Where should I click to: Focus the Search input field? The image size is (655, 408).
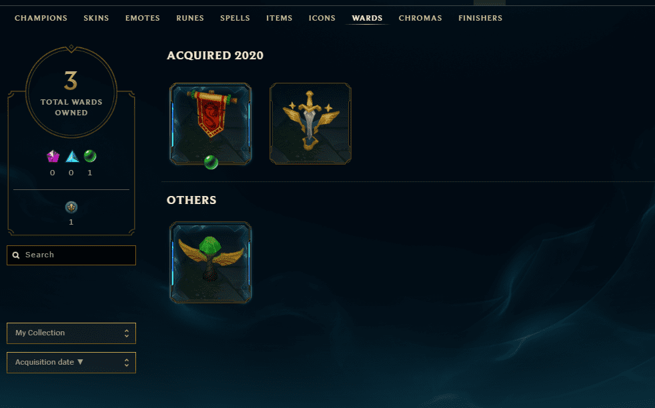(x=71, y=255)
